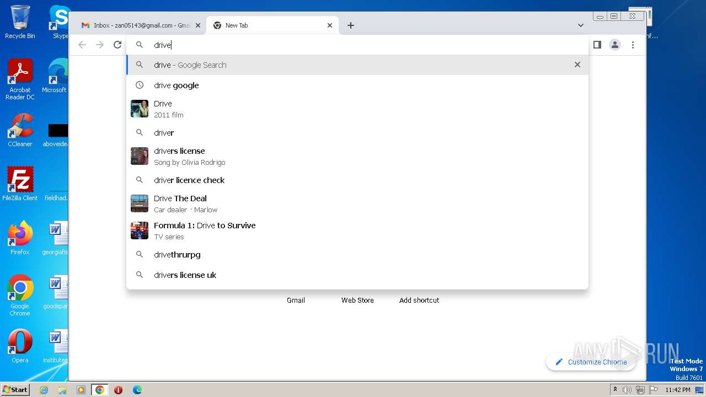Screen dimensions: 706x397
Task: Open Internet Explorer in the taskbar
Action: click(44, 390)
